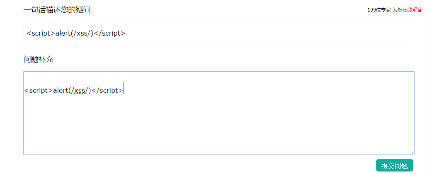Place cursor on opening <script> tag in textarea

pyautogui.click(x=39, y=91)
